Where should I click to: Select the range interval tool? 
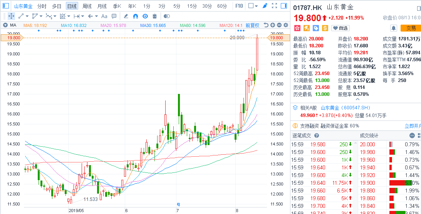(77, 16)
